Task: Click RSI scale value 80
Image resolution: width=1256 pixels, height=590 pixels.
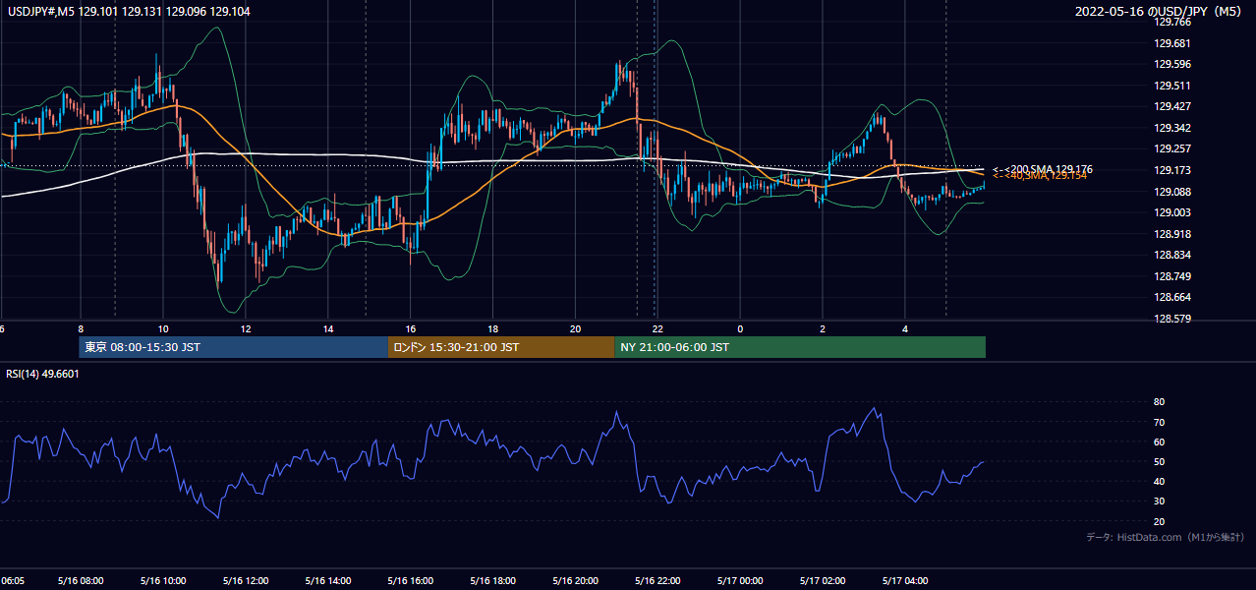Action: click(1159, 402)
